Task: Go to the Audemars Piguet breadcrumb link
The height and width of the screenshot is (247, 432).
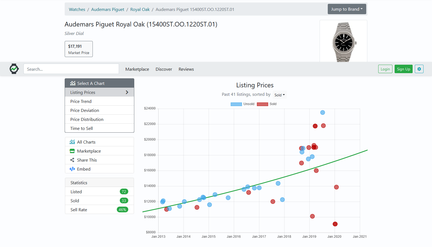Action: pyautogui.click(x=108, y=9)
